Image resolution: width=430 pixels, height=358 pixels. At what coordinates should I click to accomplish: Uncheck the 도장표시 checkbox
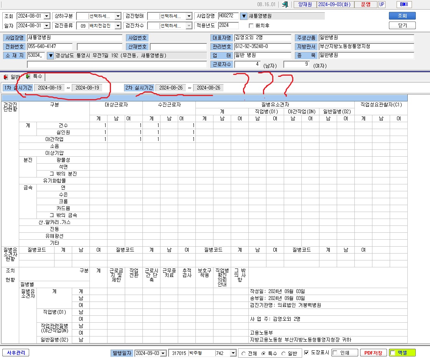point(307,353)
